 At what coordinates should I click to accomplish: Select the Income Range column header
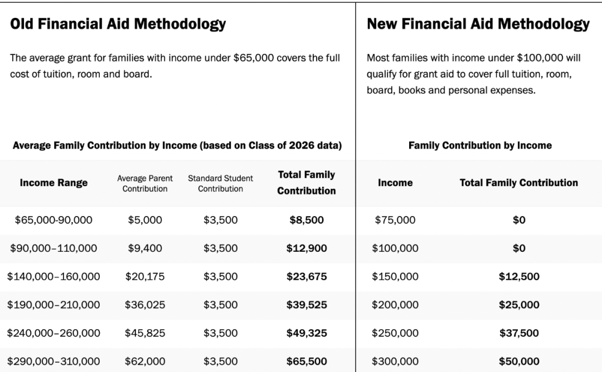point(54,183)
